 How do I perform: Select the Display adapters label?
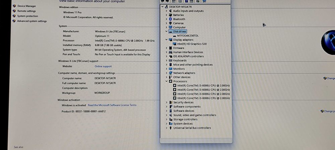[x=183, y=40]
